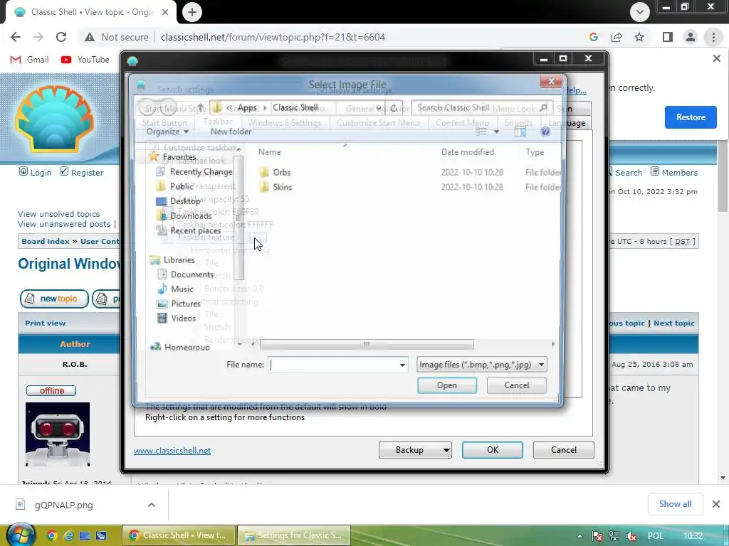Open the Windows Start orb
729x546 pixels.
click(x=20, y=535)
